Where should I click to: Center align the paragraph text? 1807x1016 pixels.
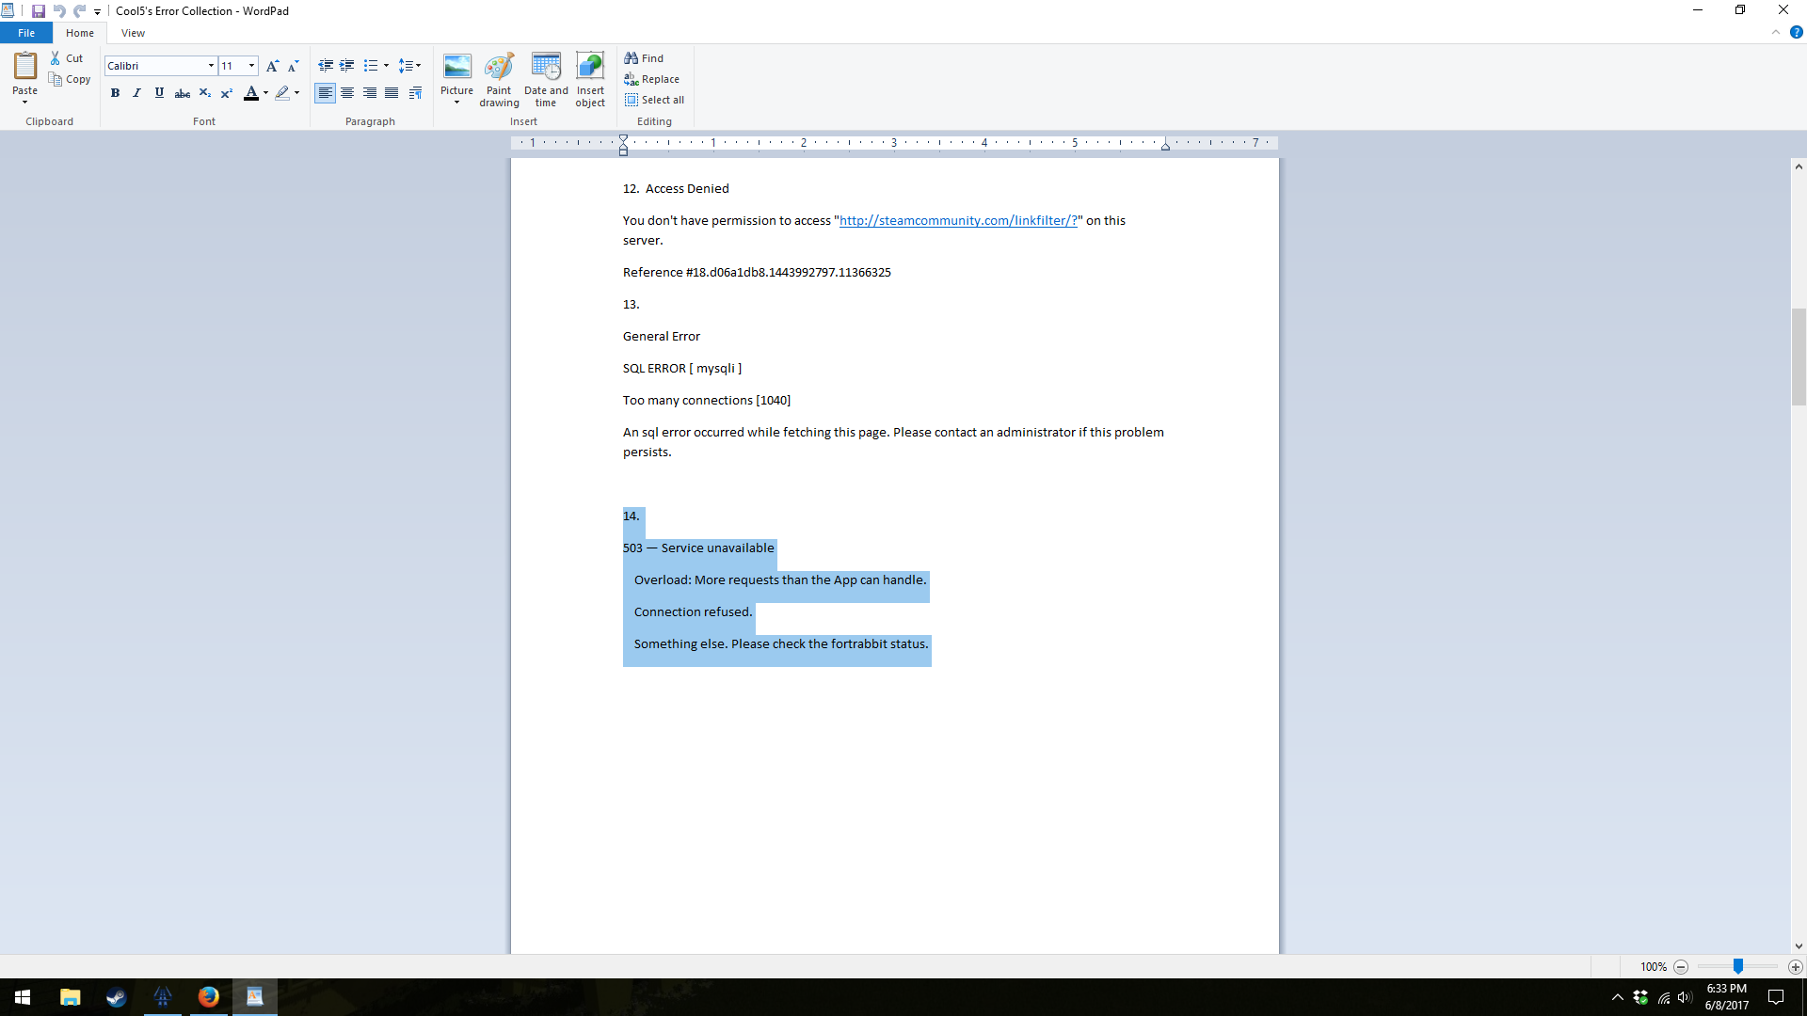click(x=347, y=93)
